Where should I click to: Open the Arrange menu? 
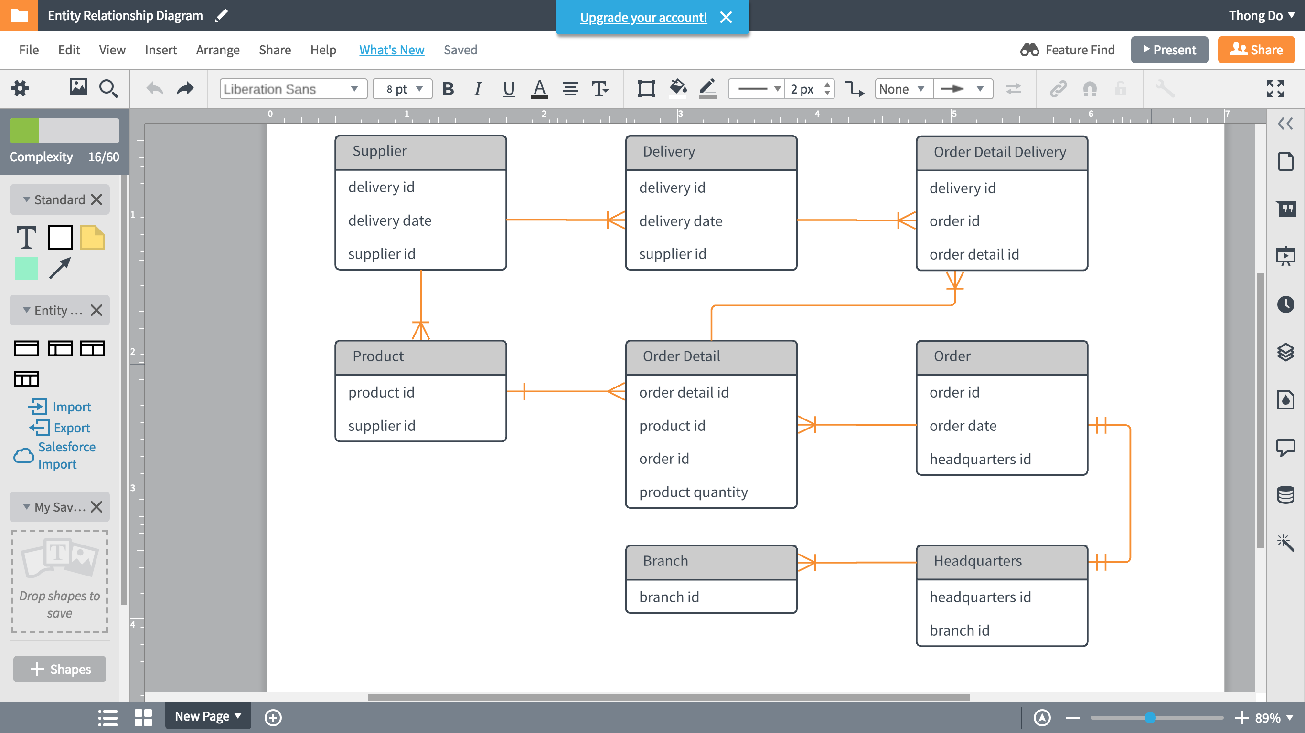point(218,49)
